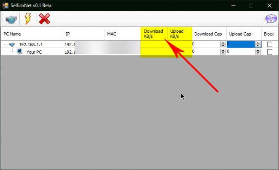Click the MAC column header

(x=122, y=34)
